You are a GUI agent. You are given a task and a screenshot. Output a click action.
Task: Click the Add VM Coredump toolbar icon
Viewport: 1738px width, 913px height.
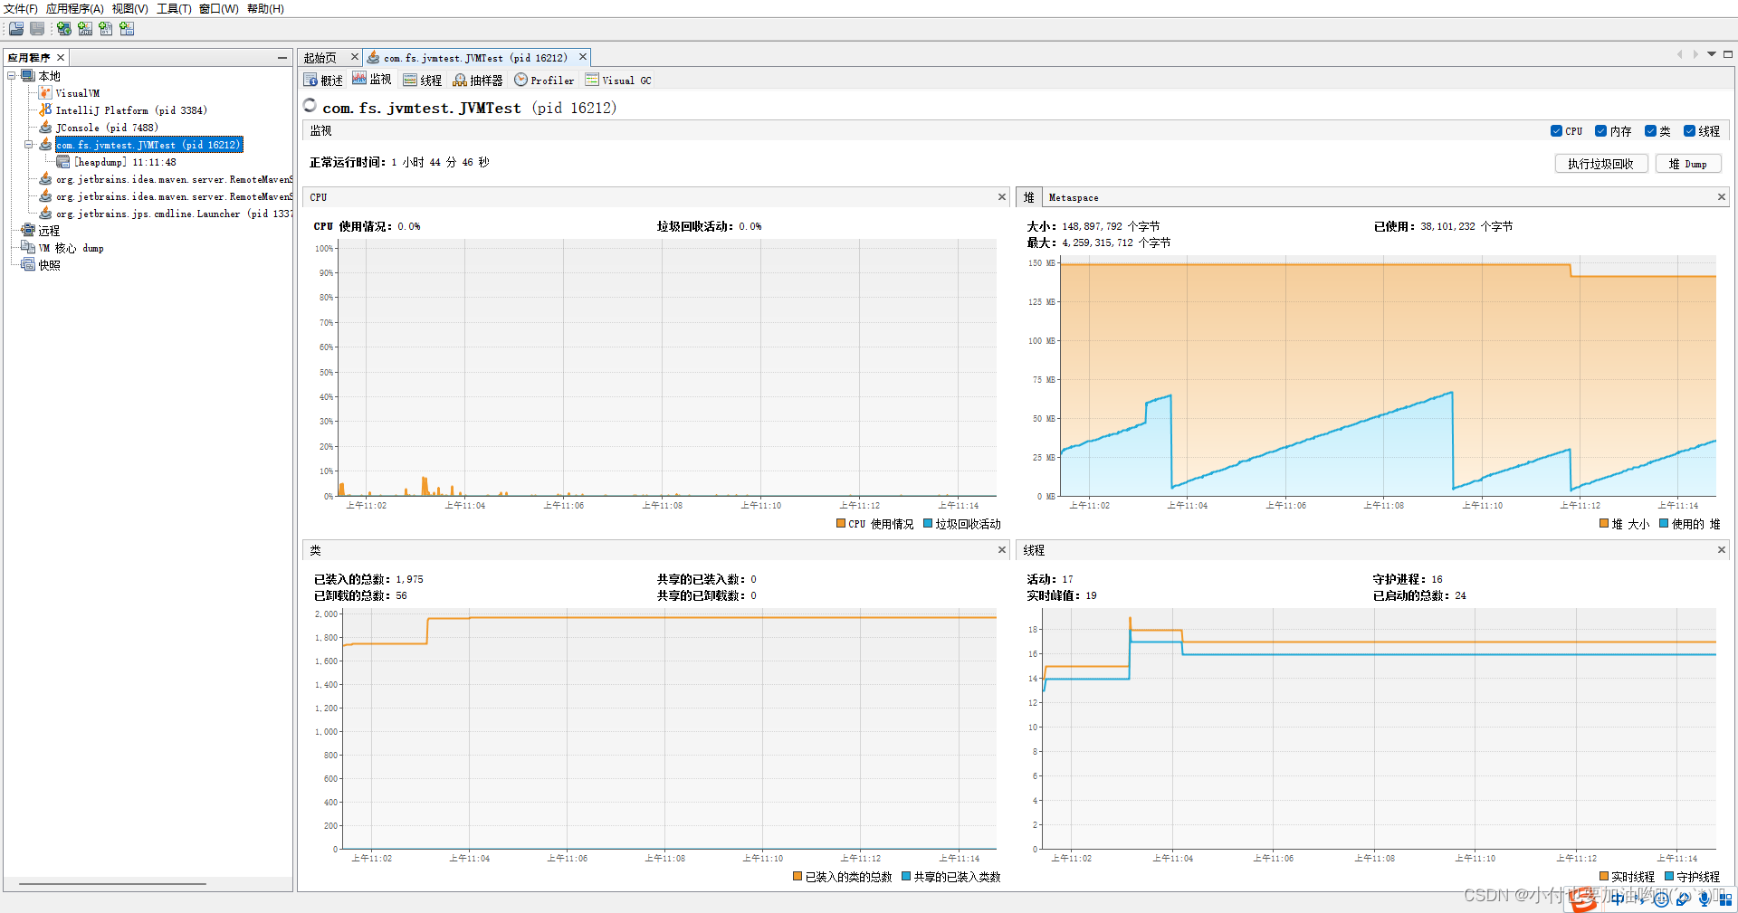pos(106,29)
